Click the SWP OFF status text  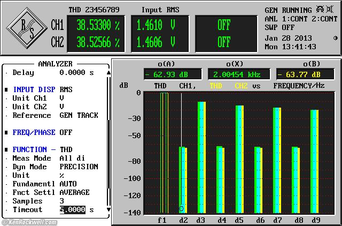279,27
